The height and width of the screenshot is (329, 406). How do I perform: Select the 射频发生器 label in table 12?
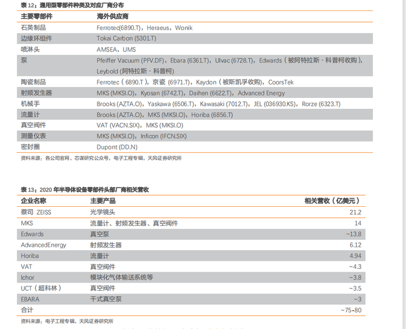pyautogui.click(x=36, y=93)
